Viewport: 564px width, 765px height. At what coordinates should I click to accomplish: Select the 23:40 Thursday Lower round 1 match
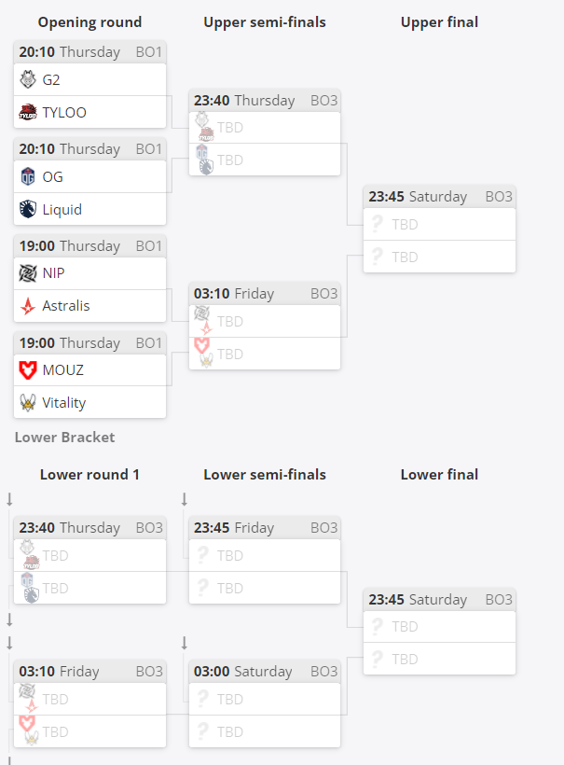point(90,561)
